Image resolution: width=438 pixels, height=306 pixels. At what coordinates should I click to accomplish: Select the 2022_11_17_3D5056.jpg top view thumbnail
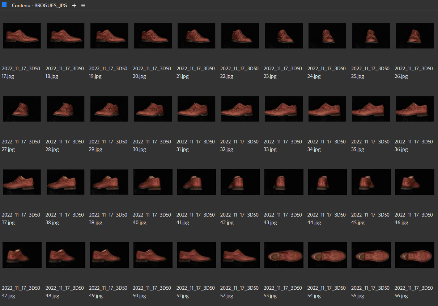point(414,255)
